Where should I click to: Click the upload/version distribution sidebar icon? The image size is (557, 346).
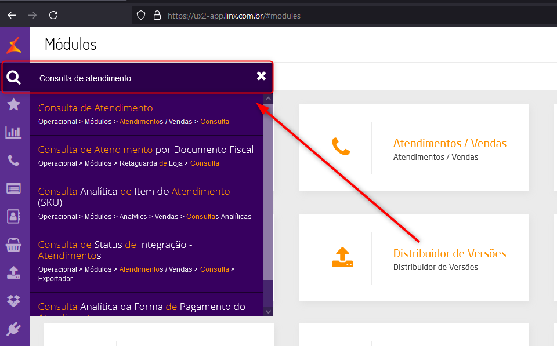point(14,273)
